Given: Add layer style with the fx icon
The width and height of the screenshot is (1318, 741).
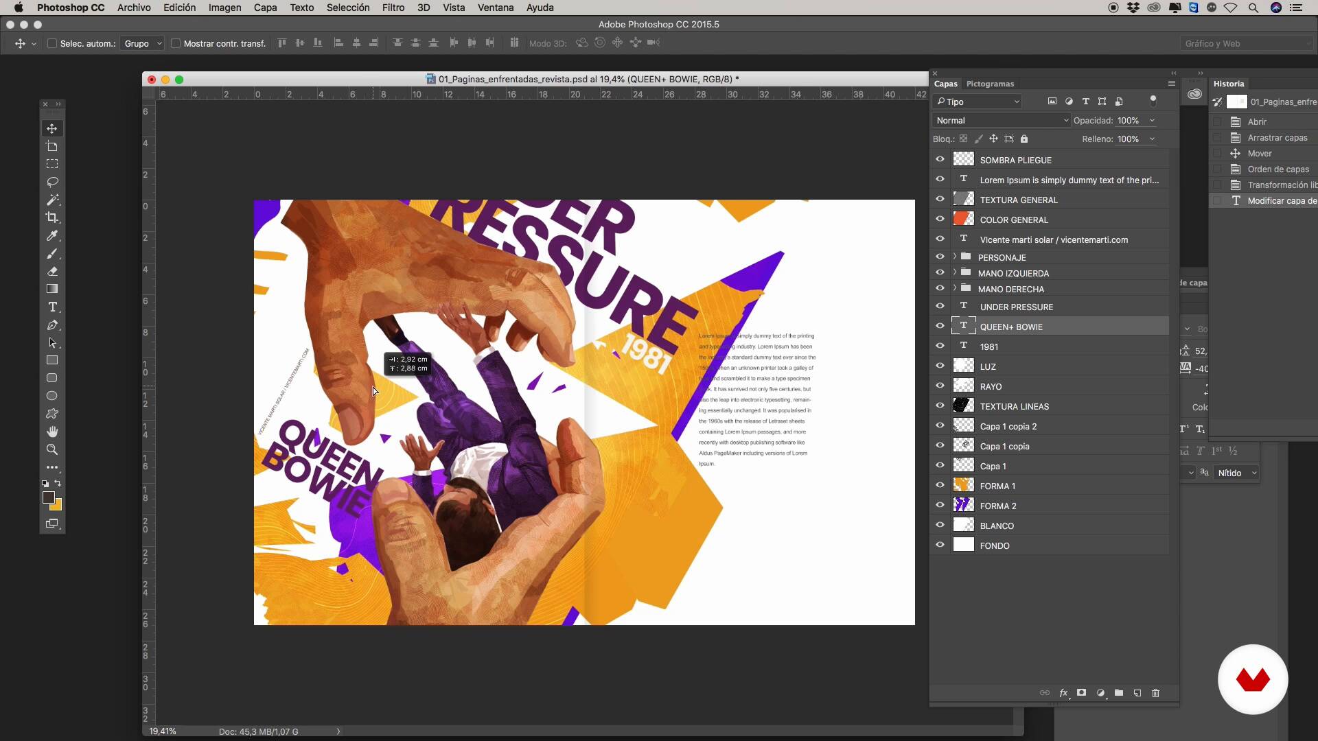Looking at the screenshot, I should coord(1063,693).
